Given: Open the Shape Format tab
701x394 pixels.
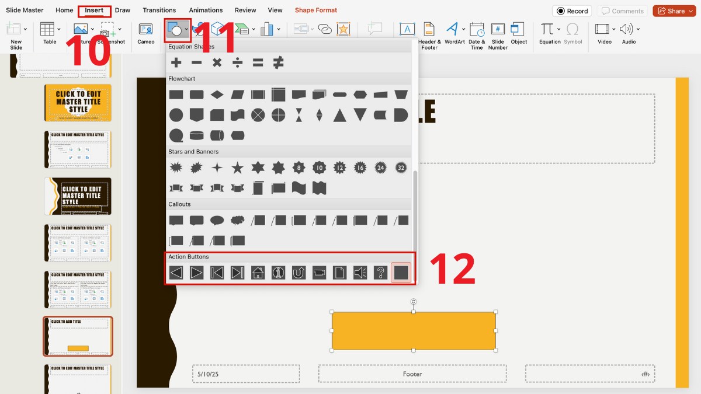Looking at the screenshot, I should (316, 11).
